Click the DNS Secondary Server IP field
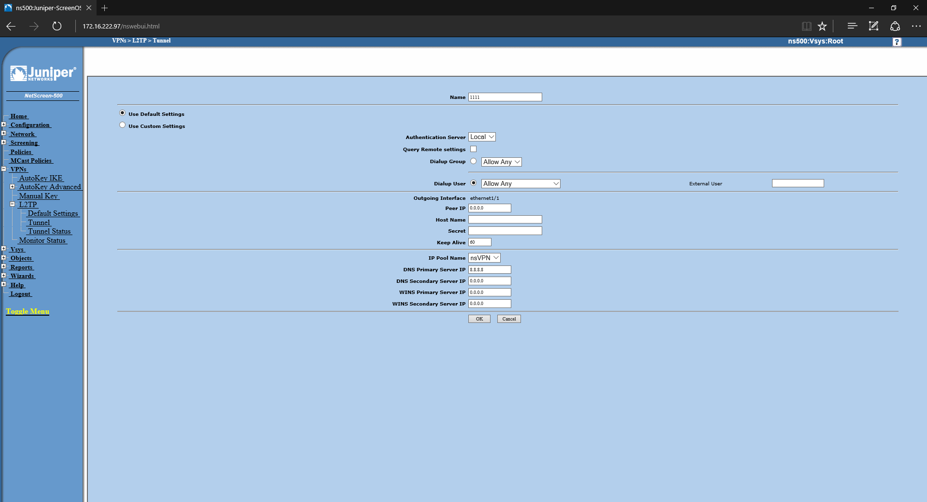 pyautogui.click(x=490, y=281)
